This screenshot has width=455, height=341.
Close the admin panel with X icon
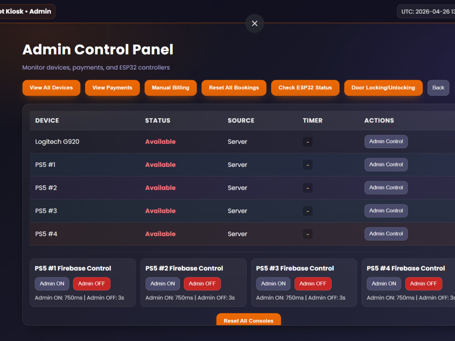[x=254, y=24]
